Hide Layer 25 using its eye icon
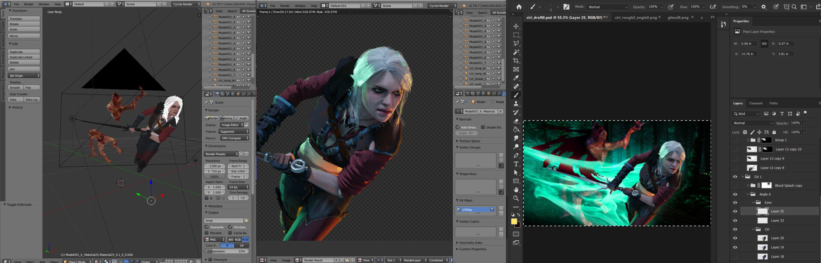This screenshot has width=821, height=263. pos(735,211)
